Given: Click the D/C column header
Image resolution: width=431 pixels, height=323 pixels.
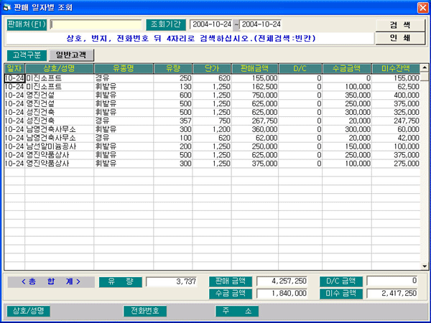Looking at the screenshot, I should [300, 69].
